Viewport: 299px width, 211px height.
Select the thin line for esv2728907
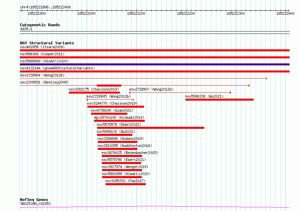point(180,93)
